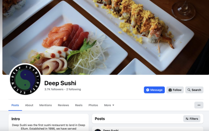Click the Deep Sushi post author name
This screenshot has height=131, width=209.
tap(111, 130)
